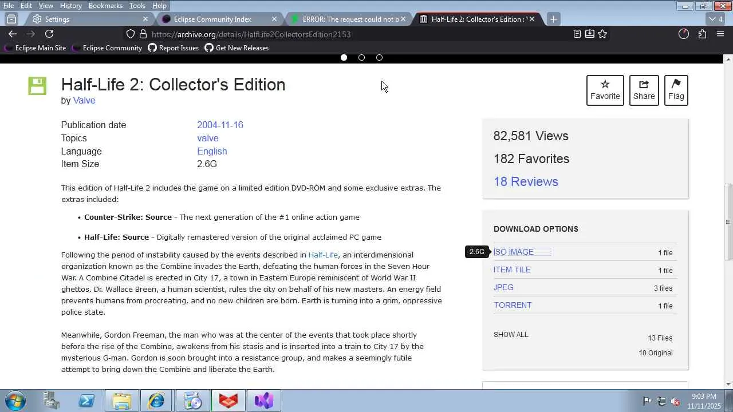
Task: Download the ITEM TILE file
Action: click(512, 270)
